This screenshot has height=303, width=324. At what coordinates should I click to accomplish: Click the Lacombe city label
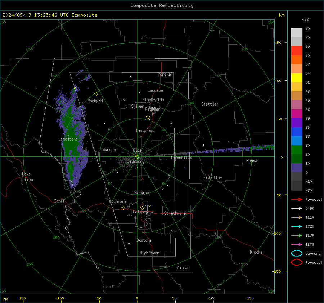coord(155,90)
